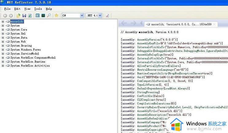This screenshot has width=228, height=133.
Task: Click the Back navigation toolbar button
Action: (5, 16)
